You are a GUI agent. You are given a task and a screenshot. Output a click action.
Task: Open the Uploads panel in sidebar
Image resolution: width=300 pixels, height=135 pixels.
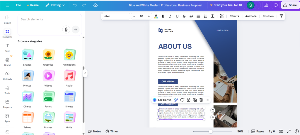[x=7, y=76]
